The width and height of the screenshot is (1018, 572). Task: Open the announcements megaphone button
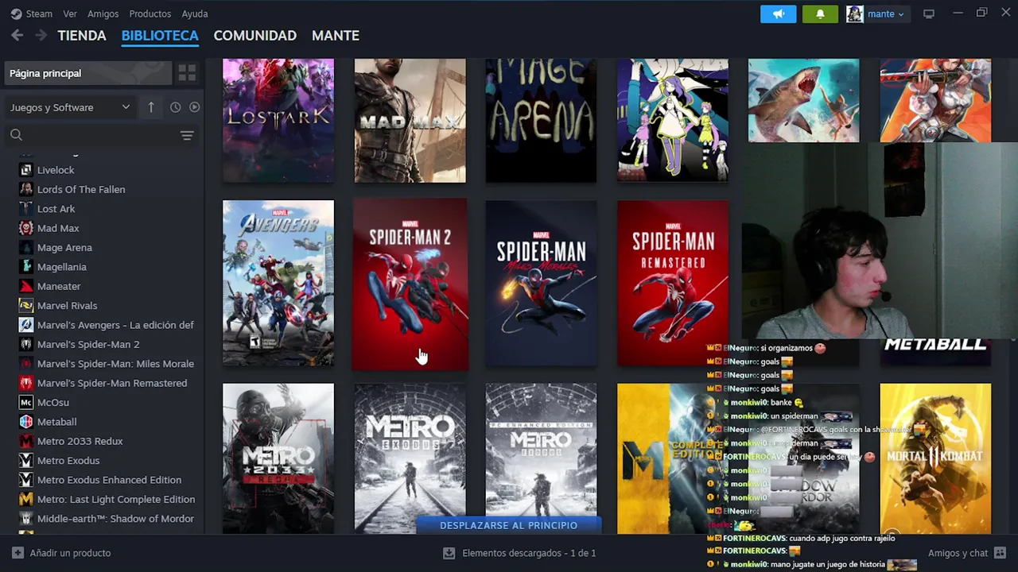[x=778, y=14]
